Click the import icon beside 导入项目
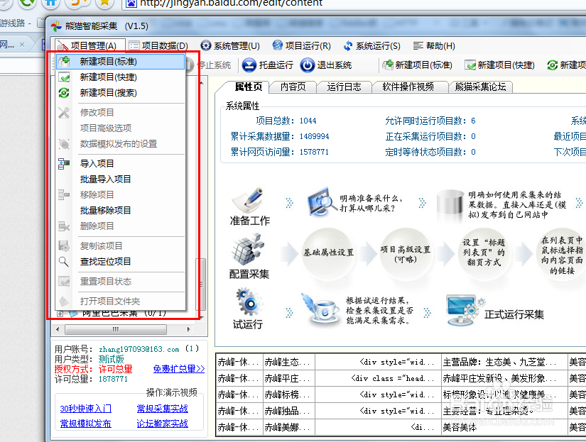This screenshot has height=442, width=586. coord(64,163)
